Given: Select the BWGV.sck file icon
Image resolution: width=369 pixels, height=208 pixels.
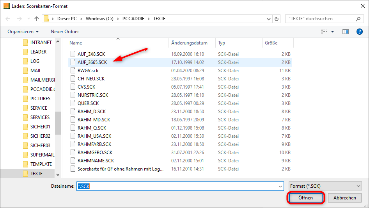Looking at the screenshot, I should coord(73,71).
